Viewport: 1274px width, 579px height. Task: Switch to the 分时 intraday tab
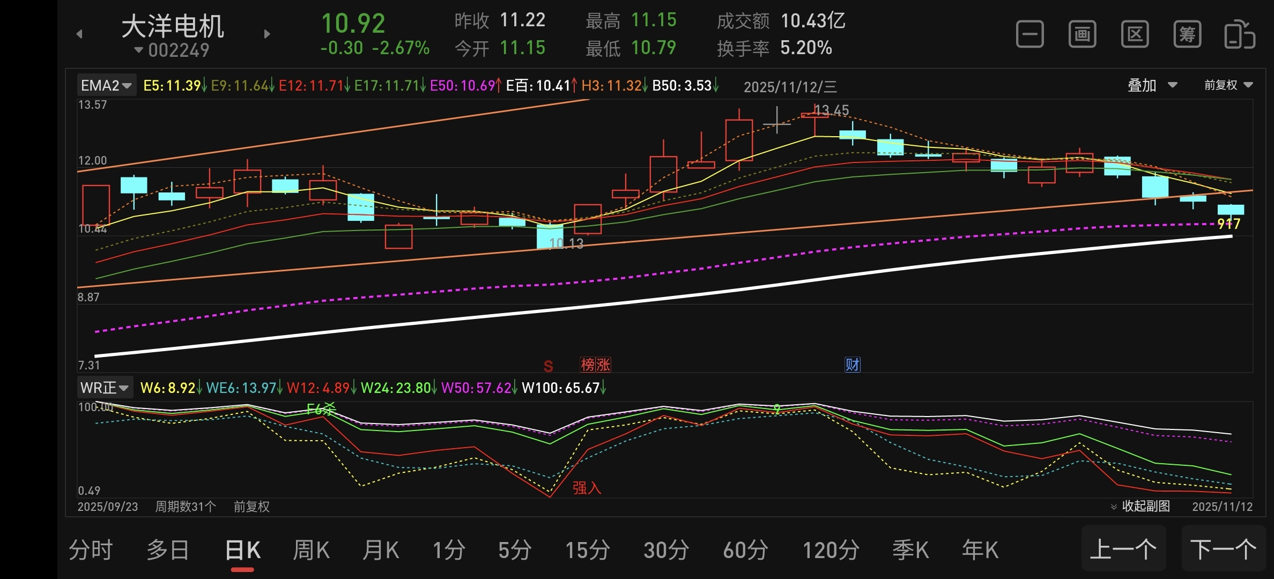(x=91, y=550)
